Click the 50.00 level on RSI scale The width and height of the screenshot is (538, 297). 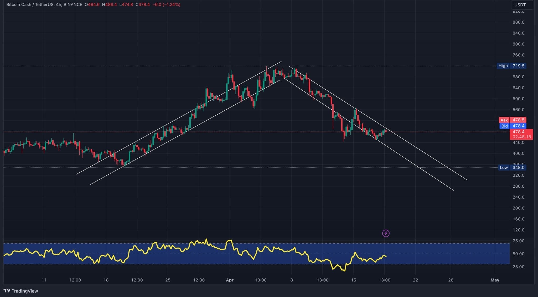coord(518,254)
